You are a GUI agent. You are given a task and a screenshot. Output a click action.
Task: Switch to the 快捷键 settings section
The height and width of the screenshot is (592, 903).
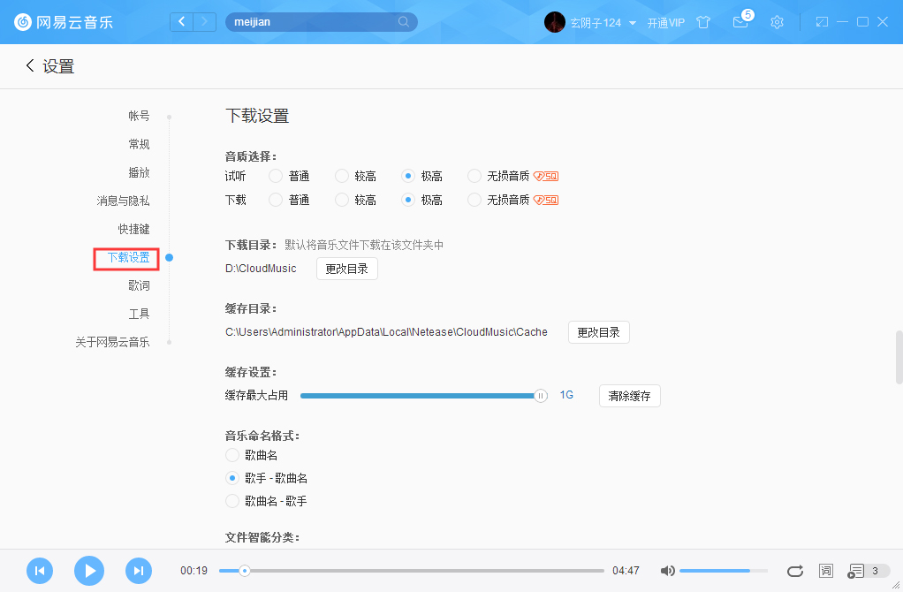133,228
